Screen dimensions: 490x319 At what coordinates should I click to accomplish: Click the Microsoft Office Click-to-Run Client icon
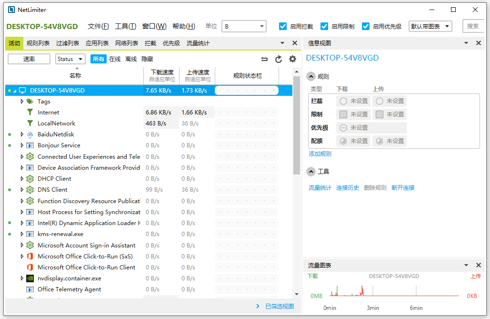(x=30, y=267)
